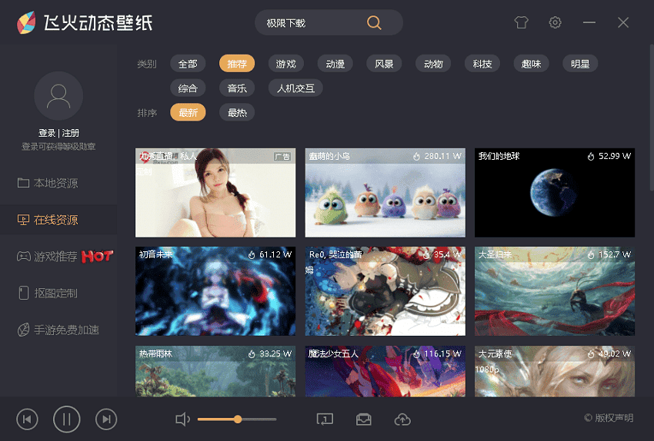Filter by 风景 category
654x441 pixels.
pos(384,64)
